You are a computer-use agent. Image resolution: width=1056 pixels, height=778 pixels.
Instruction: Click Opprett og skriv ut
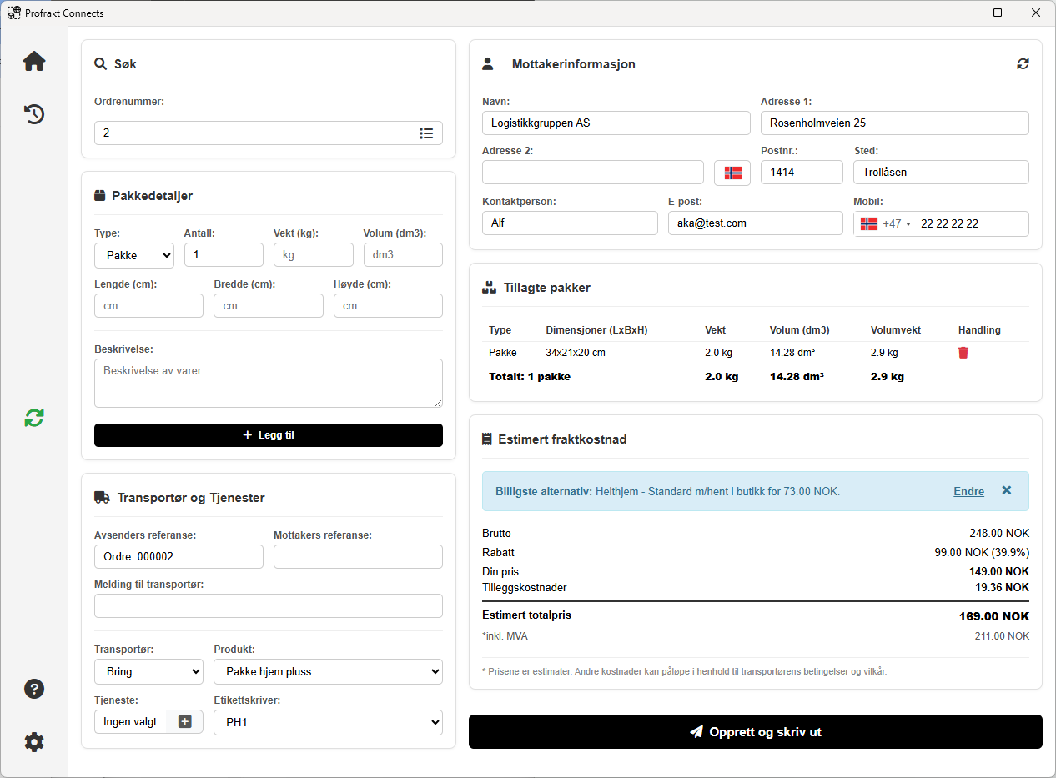(x=755, y=731)
